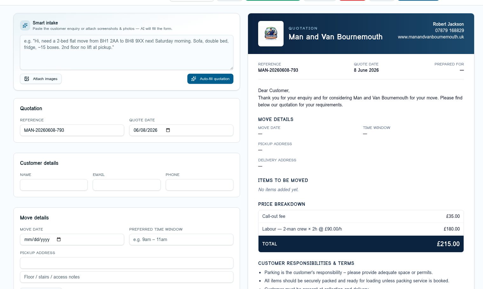Click the 'Man and Van Bournemouth' heading

click(336, 37)
